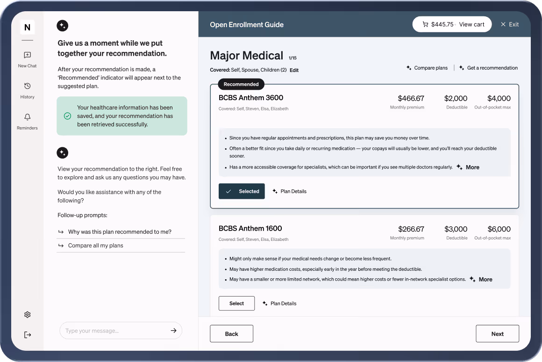
Task: Click arrow icon before 'Compare all my plans'
Action: pyautogui.click(x=61, y=246)
